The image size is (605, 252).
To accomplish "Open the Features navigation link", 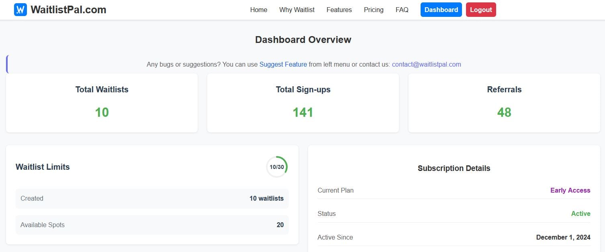I will (339, 10).
